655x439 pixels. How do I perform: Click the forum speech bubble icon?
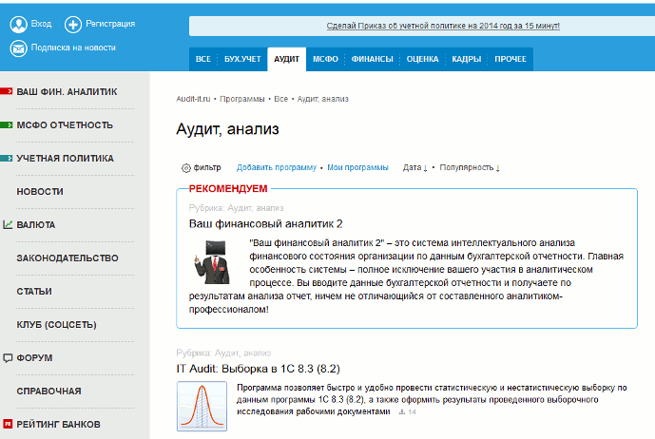8,358
